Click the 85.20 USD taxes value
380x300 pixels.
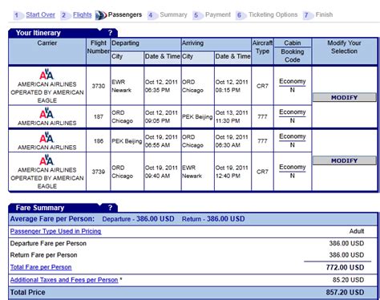click(x=348, y=280)
